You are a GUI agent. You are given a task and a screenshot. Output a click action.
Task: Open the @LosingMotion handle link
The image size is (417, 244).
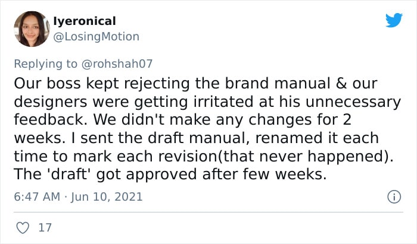[x=96, y=37]
